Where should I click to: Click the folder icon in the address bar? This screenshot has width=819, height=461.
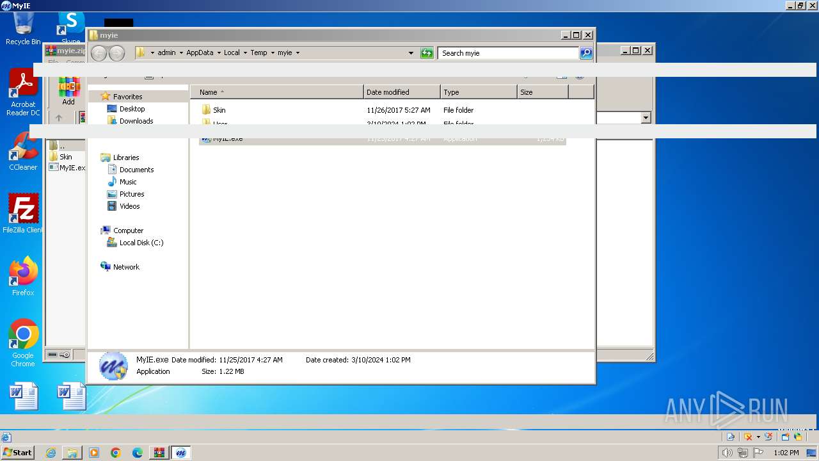tap(141, 53)
